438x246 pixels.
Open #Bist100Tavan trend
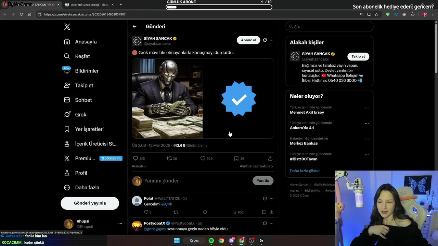[x=304, y=159]
